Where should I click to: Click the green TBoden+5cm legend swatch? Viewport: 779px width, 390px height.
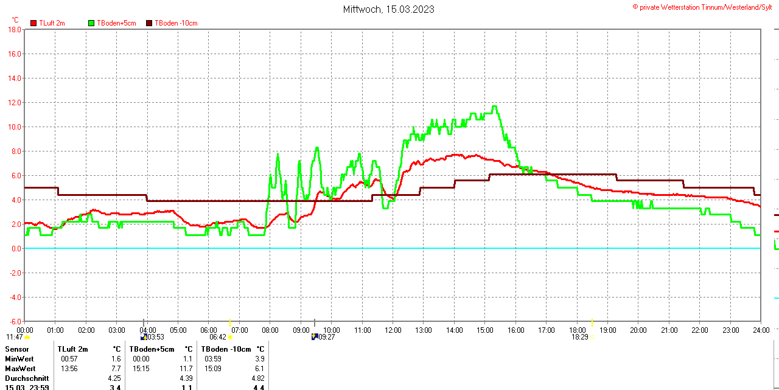point(92,23)
